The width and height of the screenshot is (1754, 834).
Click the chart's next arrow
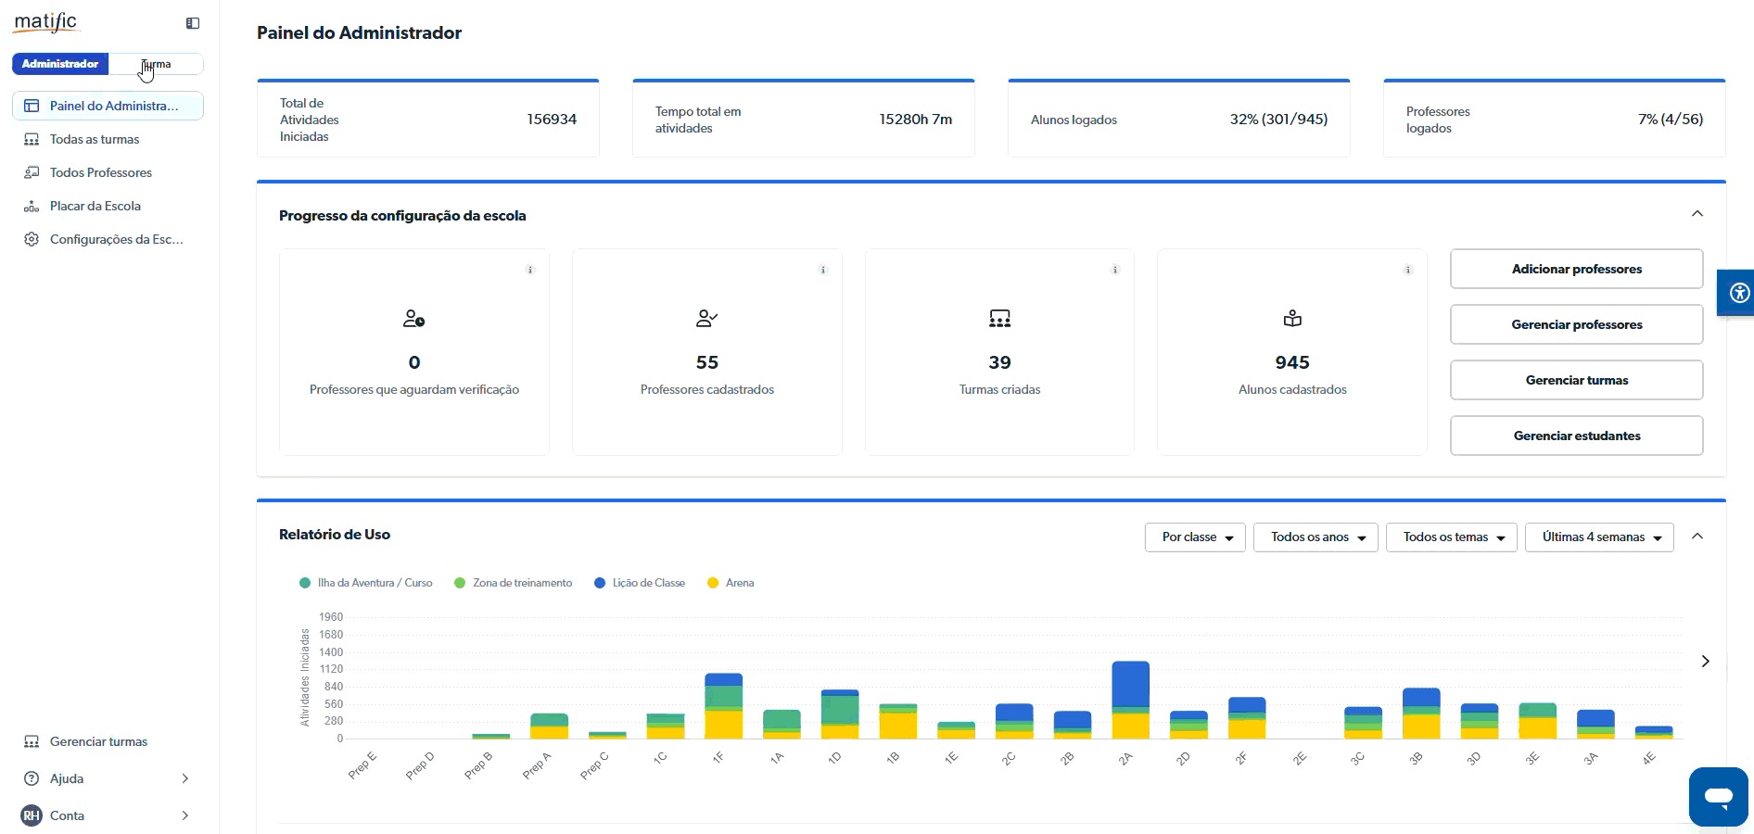[x=1705, y=662]
